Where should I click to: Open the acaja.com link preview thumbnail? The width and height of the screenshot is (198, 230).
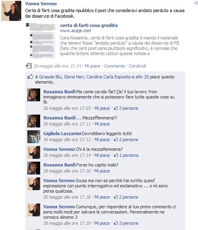coord(41,41)
